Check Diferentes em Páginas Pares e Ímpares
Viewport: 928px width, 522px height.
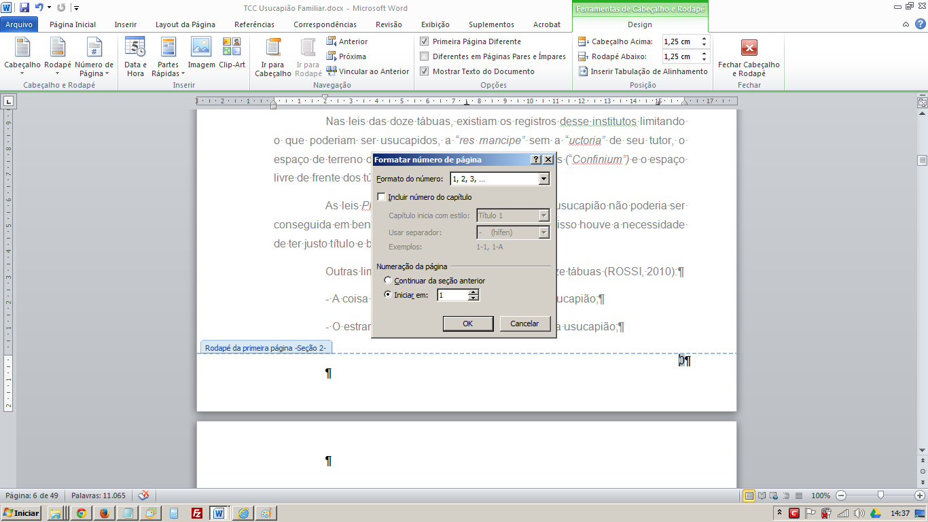[425, 56]
